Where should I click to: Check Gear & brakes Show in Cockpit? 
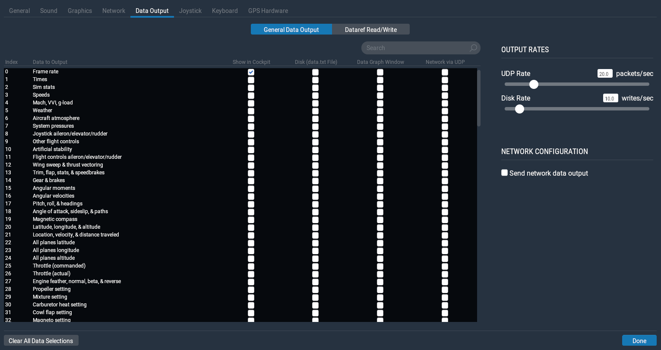(x=251, y=181)
